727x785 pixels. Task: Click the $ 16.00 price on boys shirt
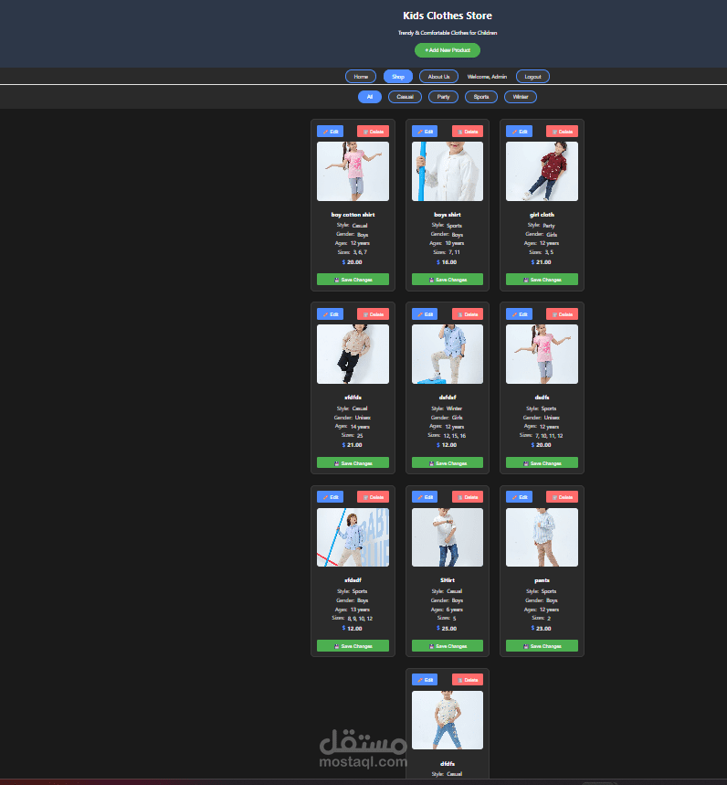click(447, 262)
